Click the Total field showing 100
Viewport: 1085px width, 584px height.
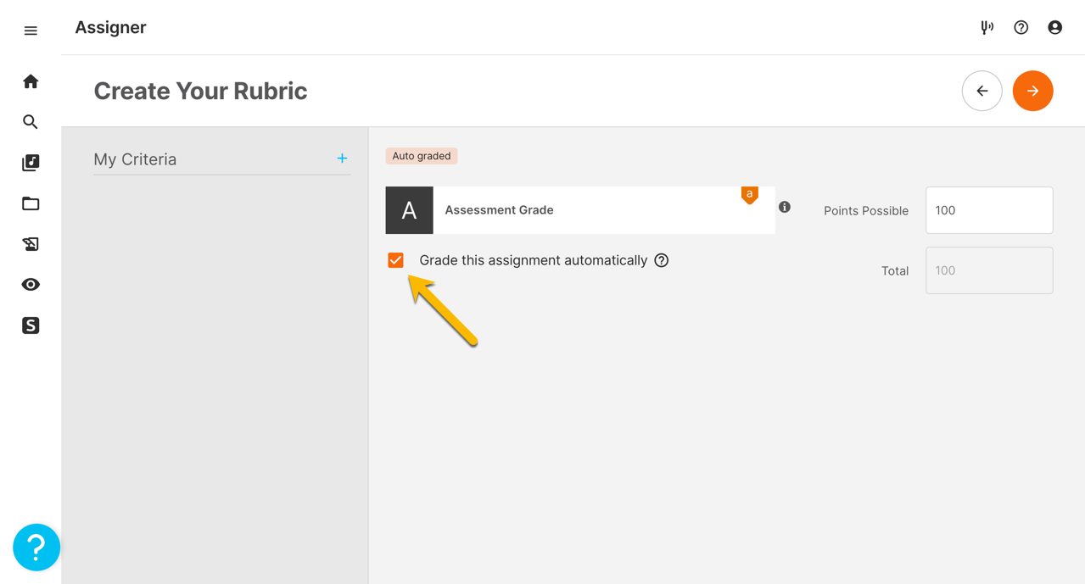(989, 270)
